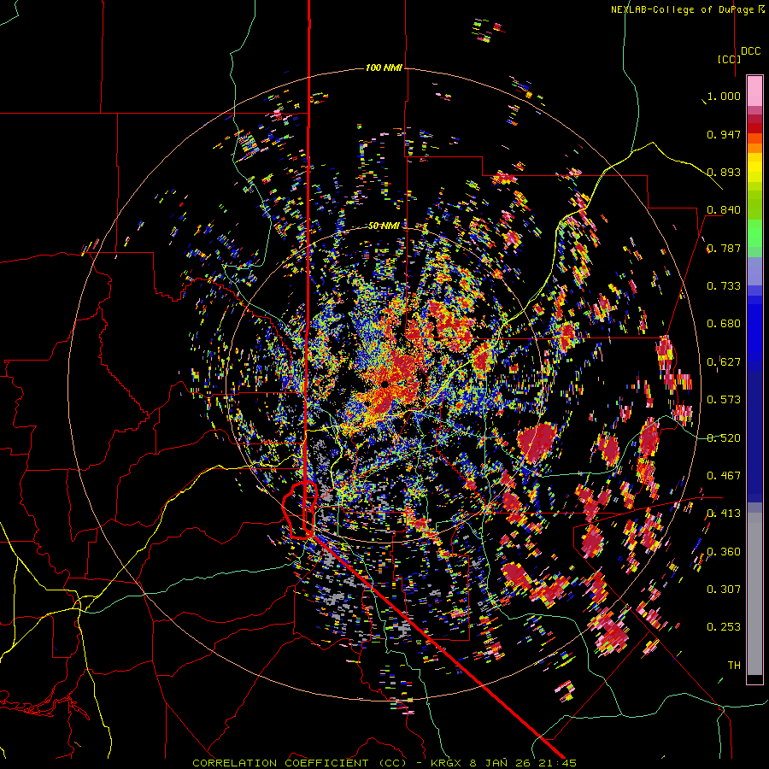Click the 0.733 scale value
769x769 pixels.
coord(724,286)
